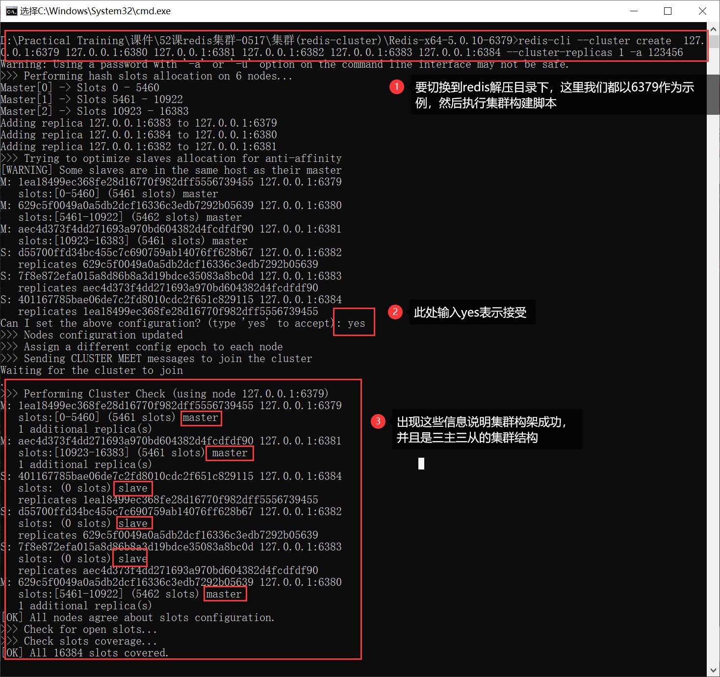Click '[OK] All 16384 slots covered.' line
This screenshot has height=677, width=720.
(x=85, y=653)
